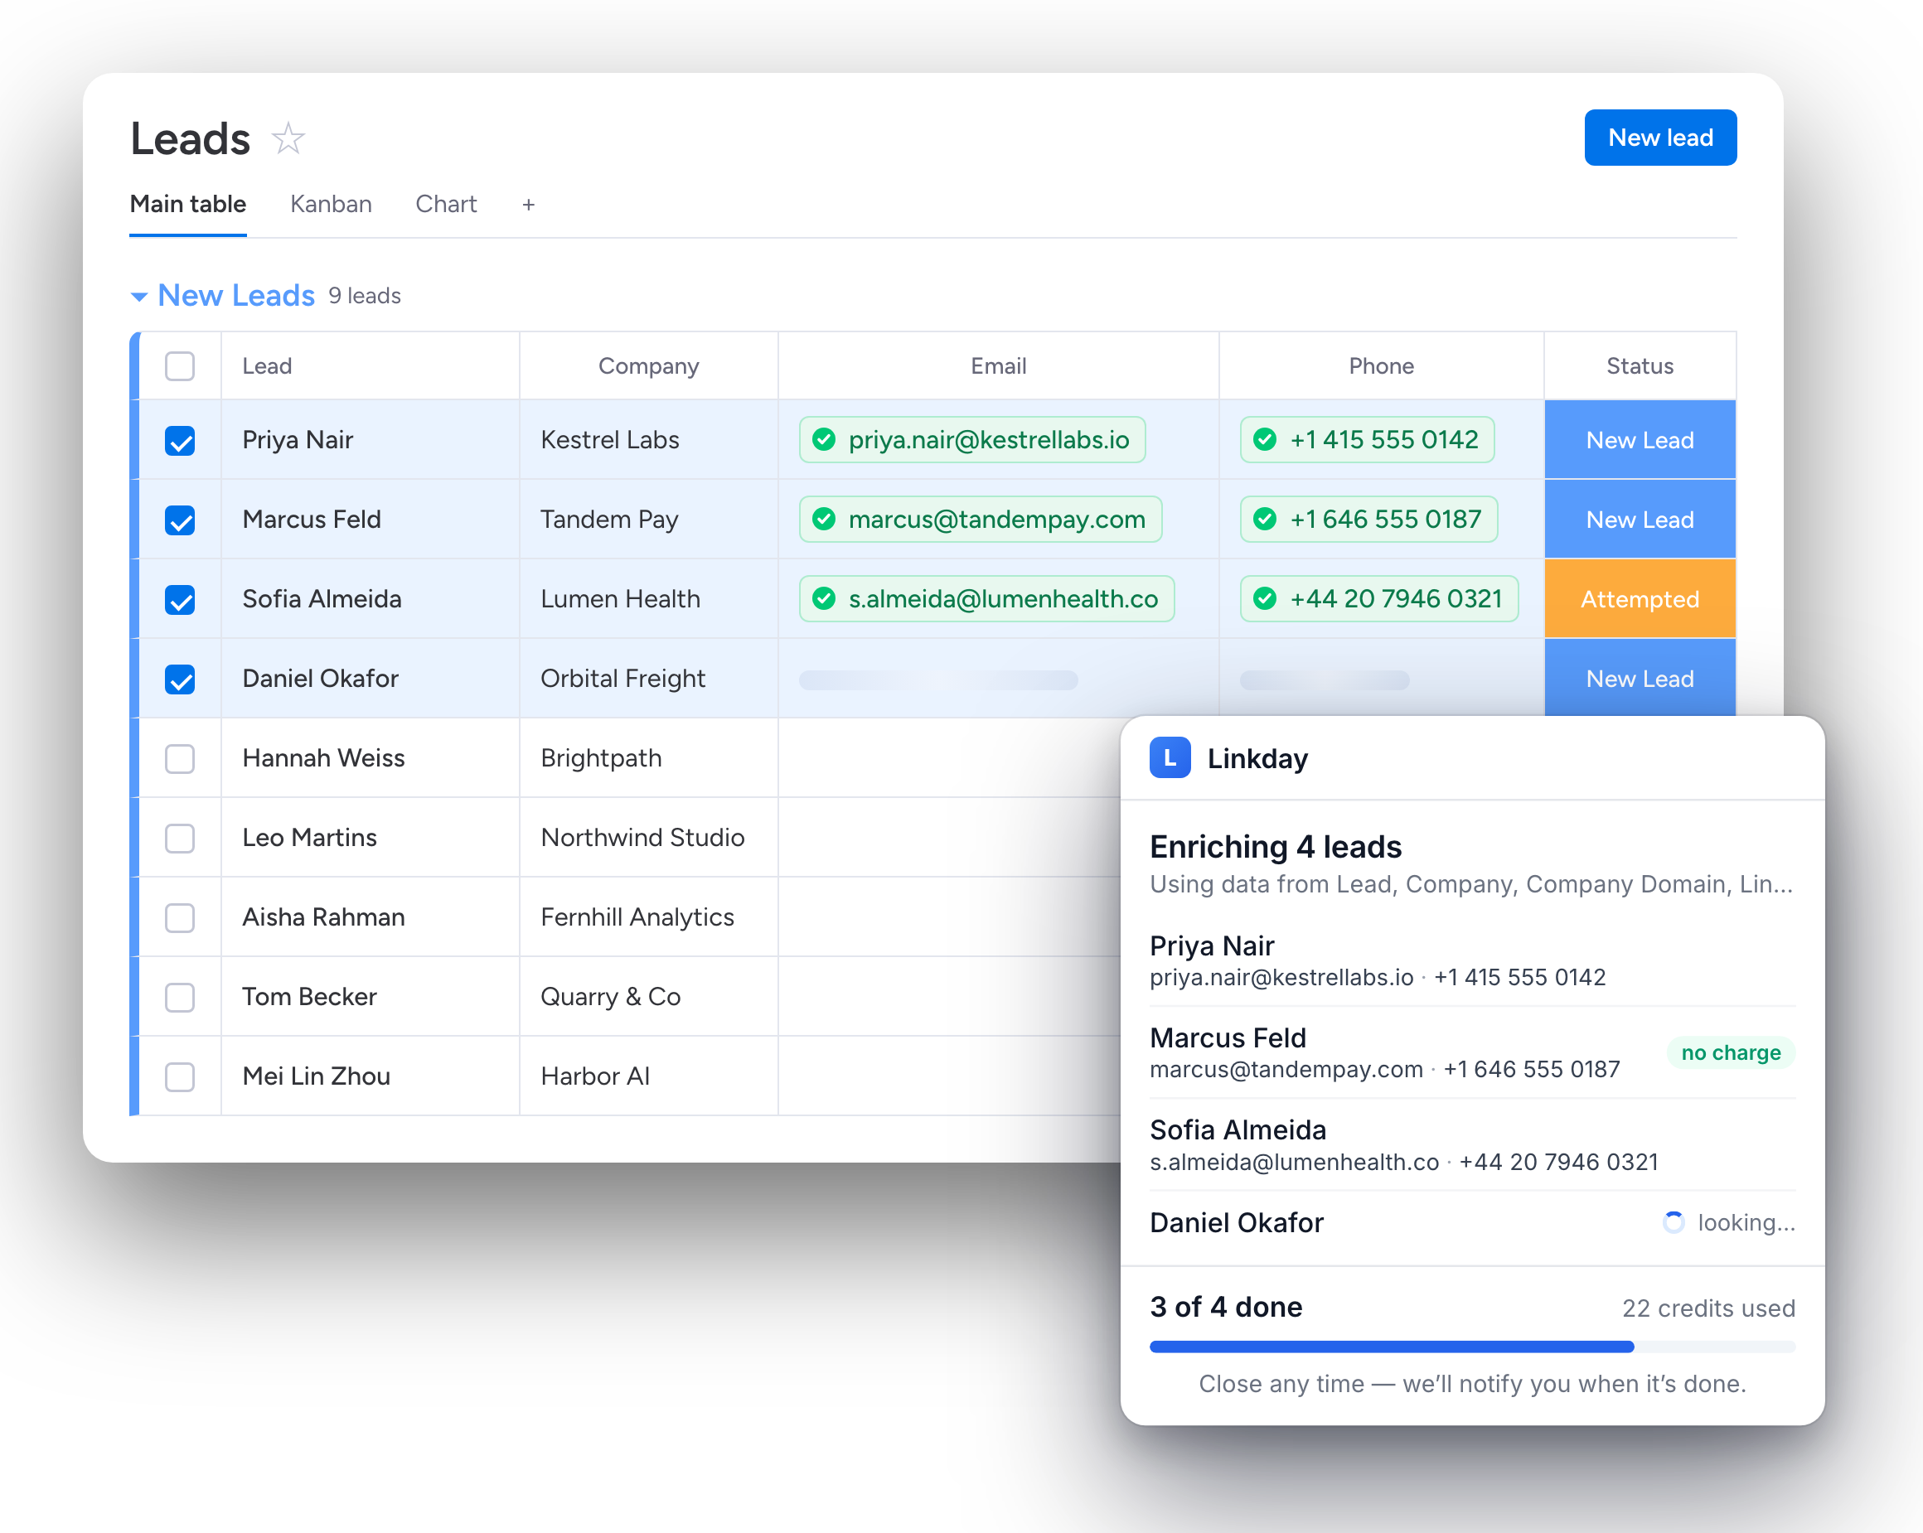Click the New Leads group title
Image resolution: width=1923 pixels, height=1533 pixels.
pyautogui.click(x=236, y=295)
